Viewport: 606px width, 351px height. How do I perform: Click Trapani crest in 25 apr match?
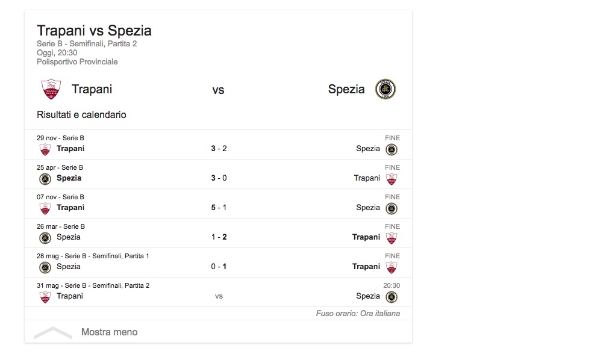click(392, 179)
